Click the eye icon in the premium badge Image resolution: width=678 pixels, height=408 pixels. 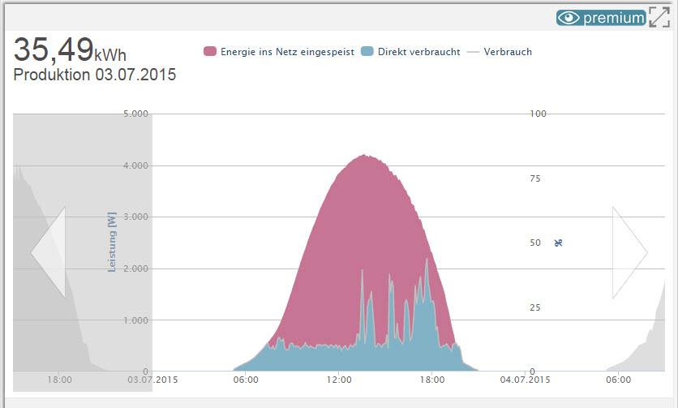[x=569, y=18]
